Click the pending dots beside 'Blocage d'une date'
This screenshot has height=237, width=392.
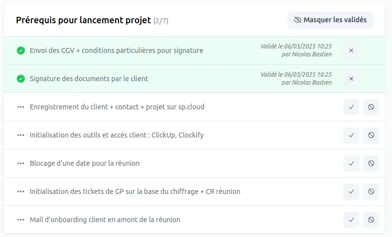point(21,163)
